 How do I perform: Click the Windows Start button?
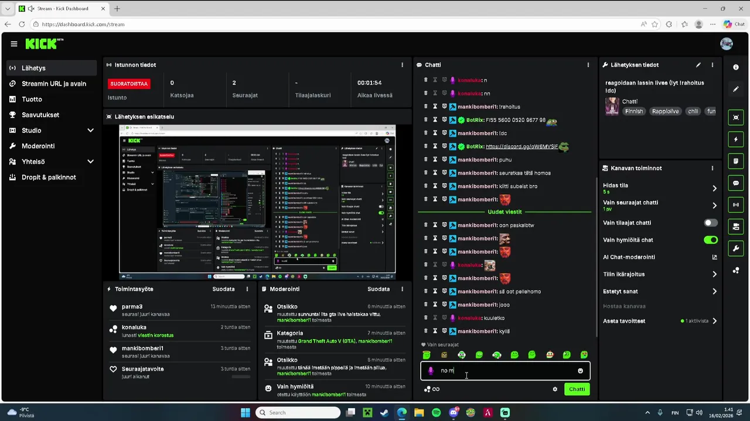point(246,413)
